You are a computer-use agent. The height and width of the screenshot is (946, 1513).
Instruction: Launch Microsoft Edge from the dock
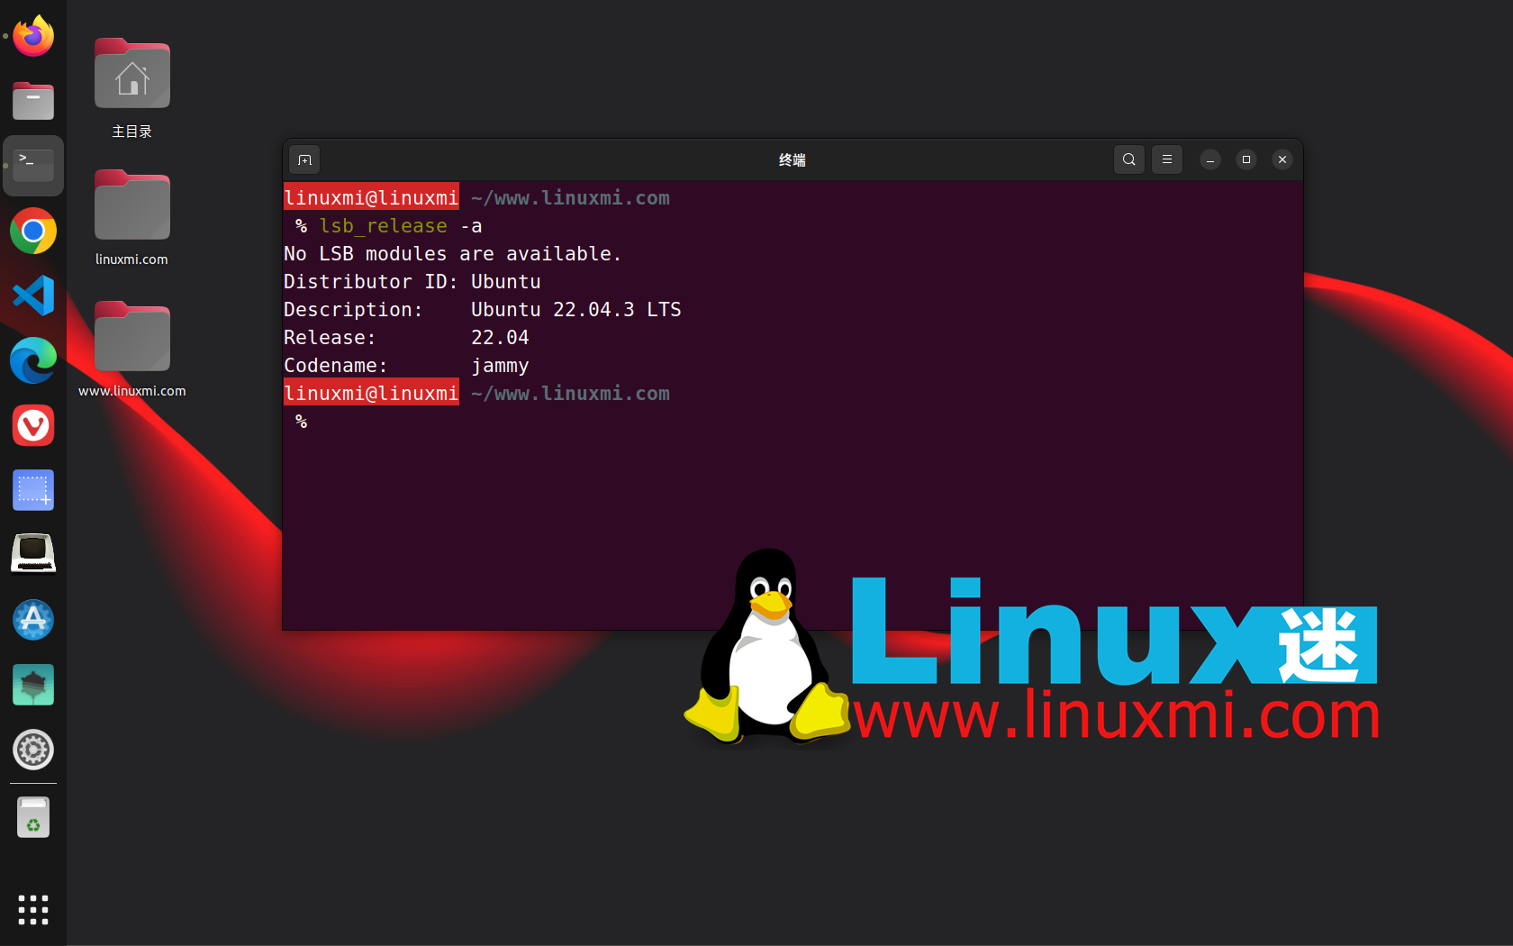pos(33,360)
